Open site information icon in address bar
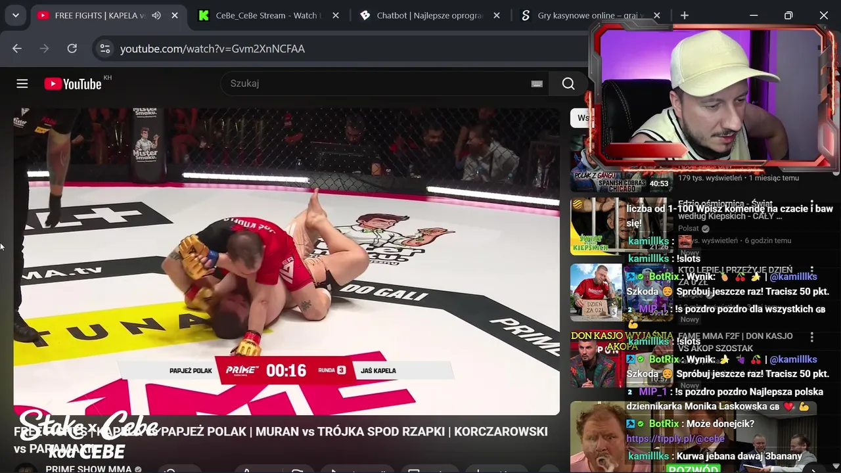This screenshot has width=841, height=473. click(104, 49)
